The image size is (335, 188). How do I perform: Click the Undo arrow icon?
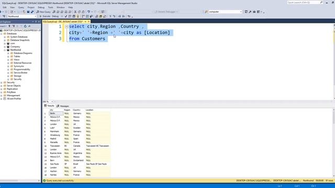pyautogui.click(x=88, y=11)
